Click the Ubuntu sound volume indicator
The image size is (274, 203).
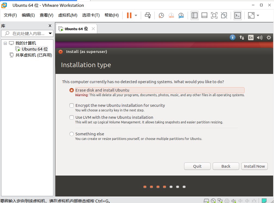pos(260,38)
